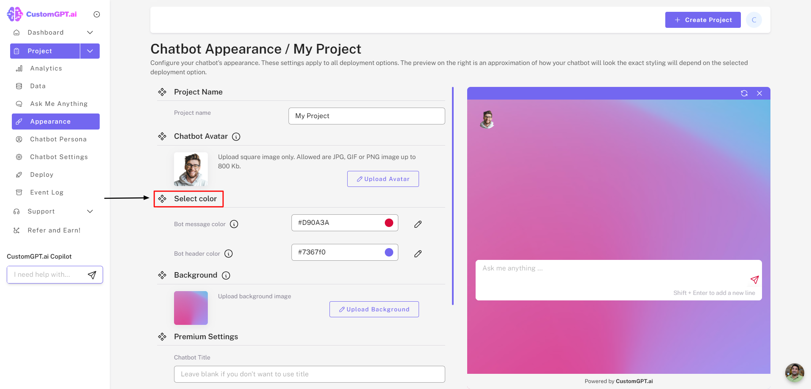
Task: Open the user profile avatar 'C'
Action: 754,20
